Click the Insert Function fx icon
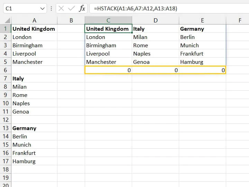The width and height of the screenshot is (249, 187). [82, 8]
